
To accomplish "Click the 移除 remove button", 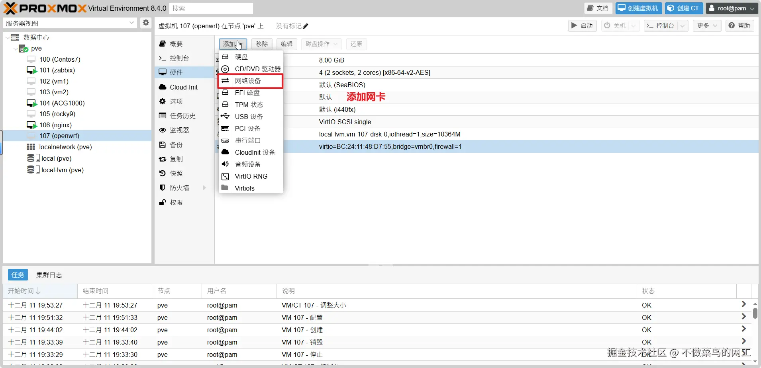I will tap(262, 44).
